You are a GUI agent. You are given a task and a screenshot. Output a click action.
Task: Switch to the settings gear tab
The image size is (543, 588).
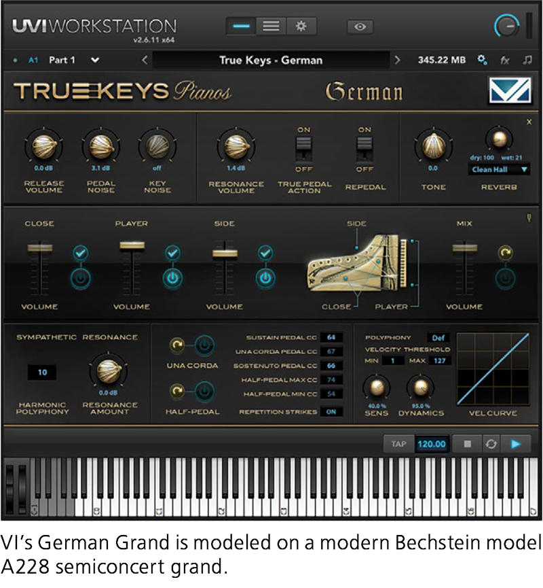coord(301,27)
